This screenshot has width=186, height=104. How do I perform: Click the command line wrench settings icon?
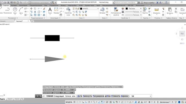[x=40, y=96]
